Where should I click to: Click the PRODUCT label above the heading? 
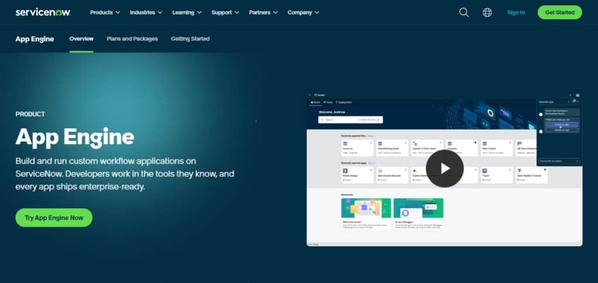[x=30, y=114]
